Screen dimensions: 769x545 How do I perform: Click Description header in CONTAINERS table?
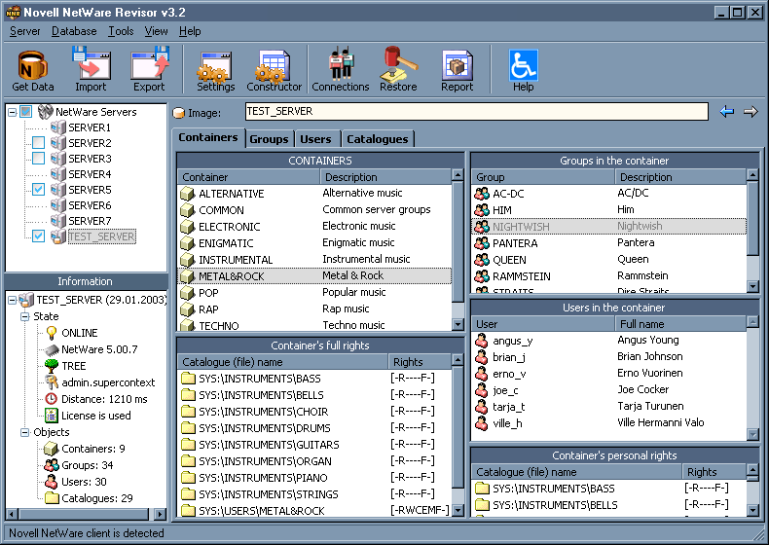pyautogui.click(x=385, y=177)
